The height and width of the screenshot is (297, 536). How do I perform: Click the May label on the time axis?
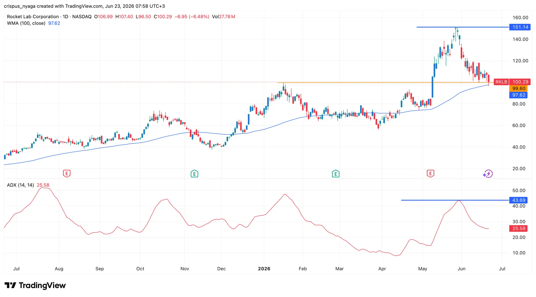click(x=423, y=268)
